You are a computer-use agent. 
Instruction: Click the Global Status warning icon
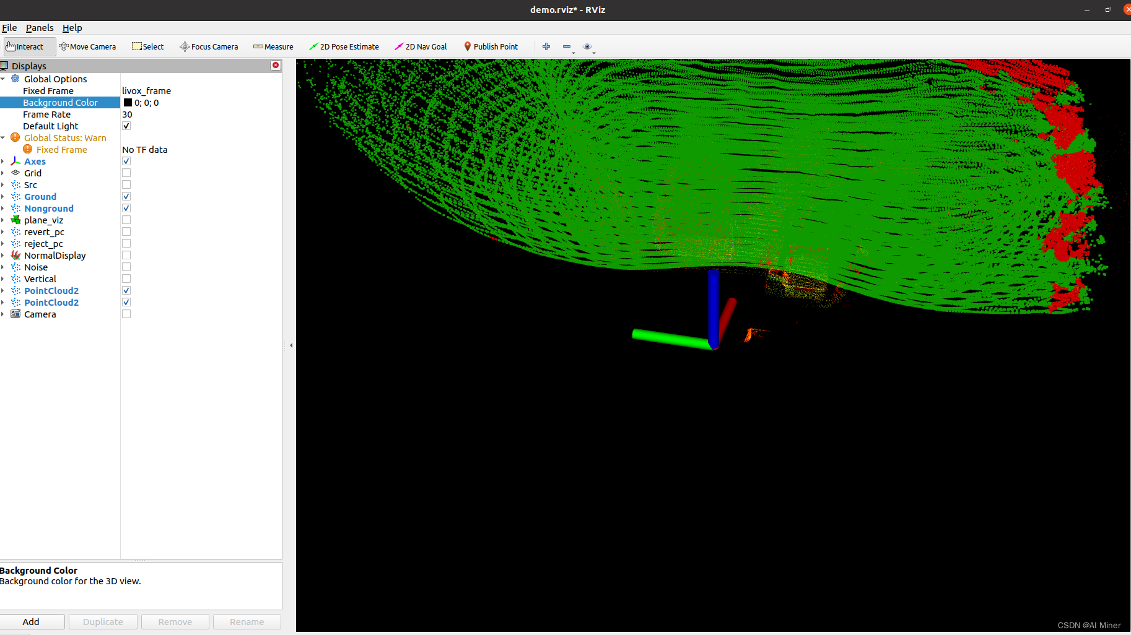tap(15, 137)
